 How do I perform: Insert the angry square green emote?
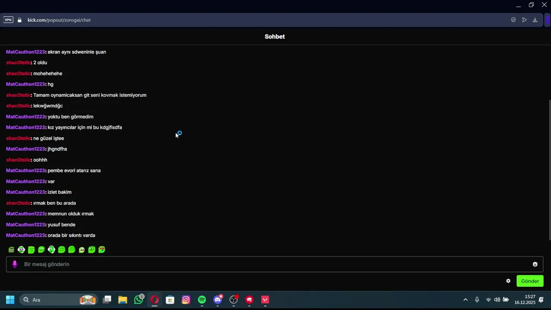(11, 250)
